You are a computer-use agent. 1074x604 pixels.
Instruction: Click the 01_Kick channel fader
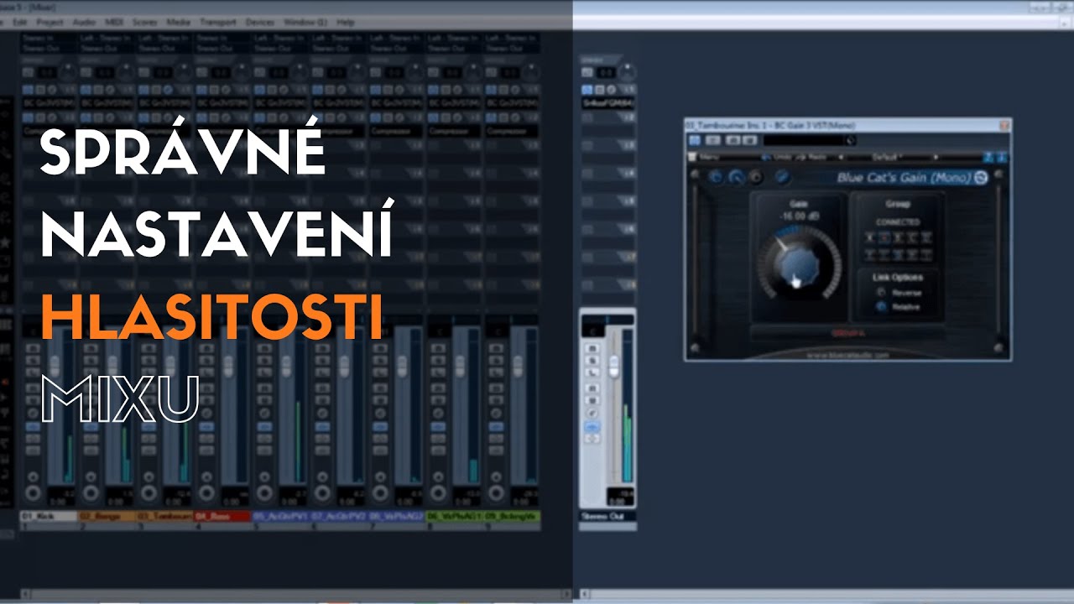(x=55, y=365)
